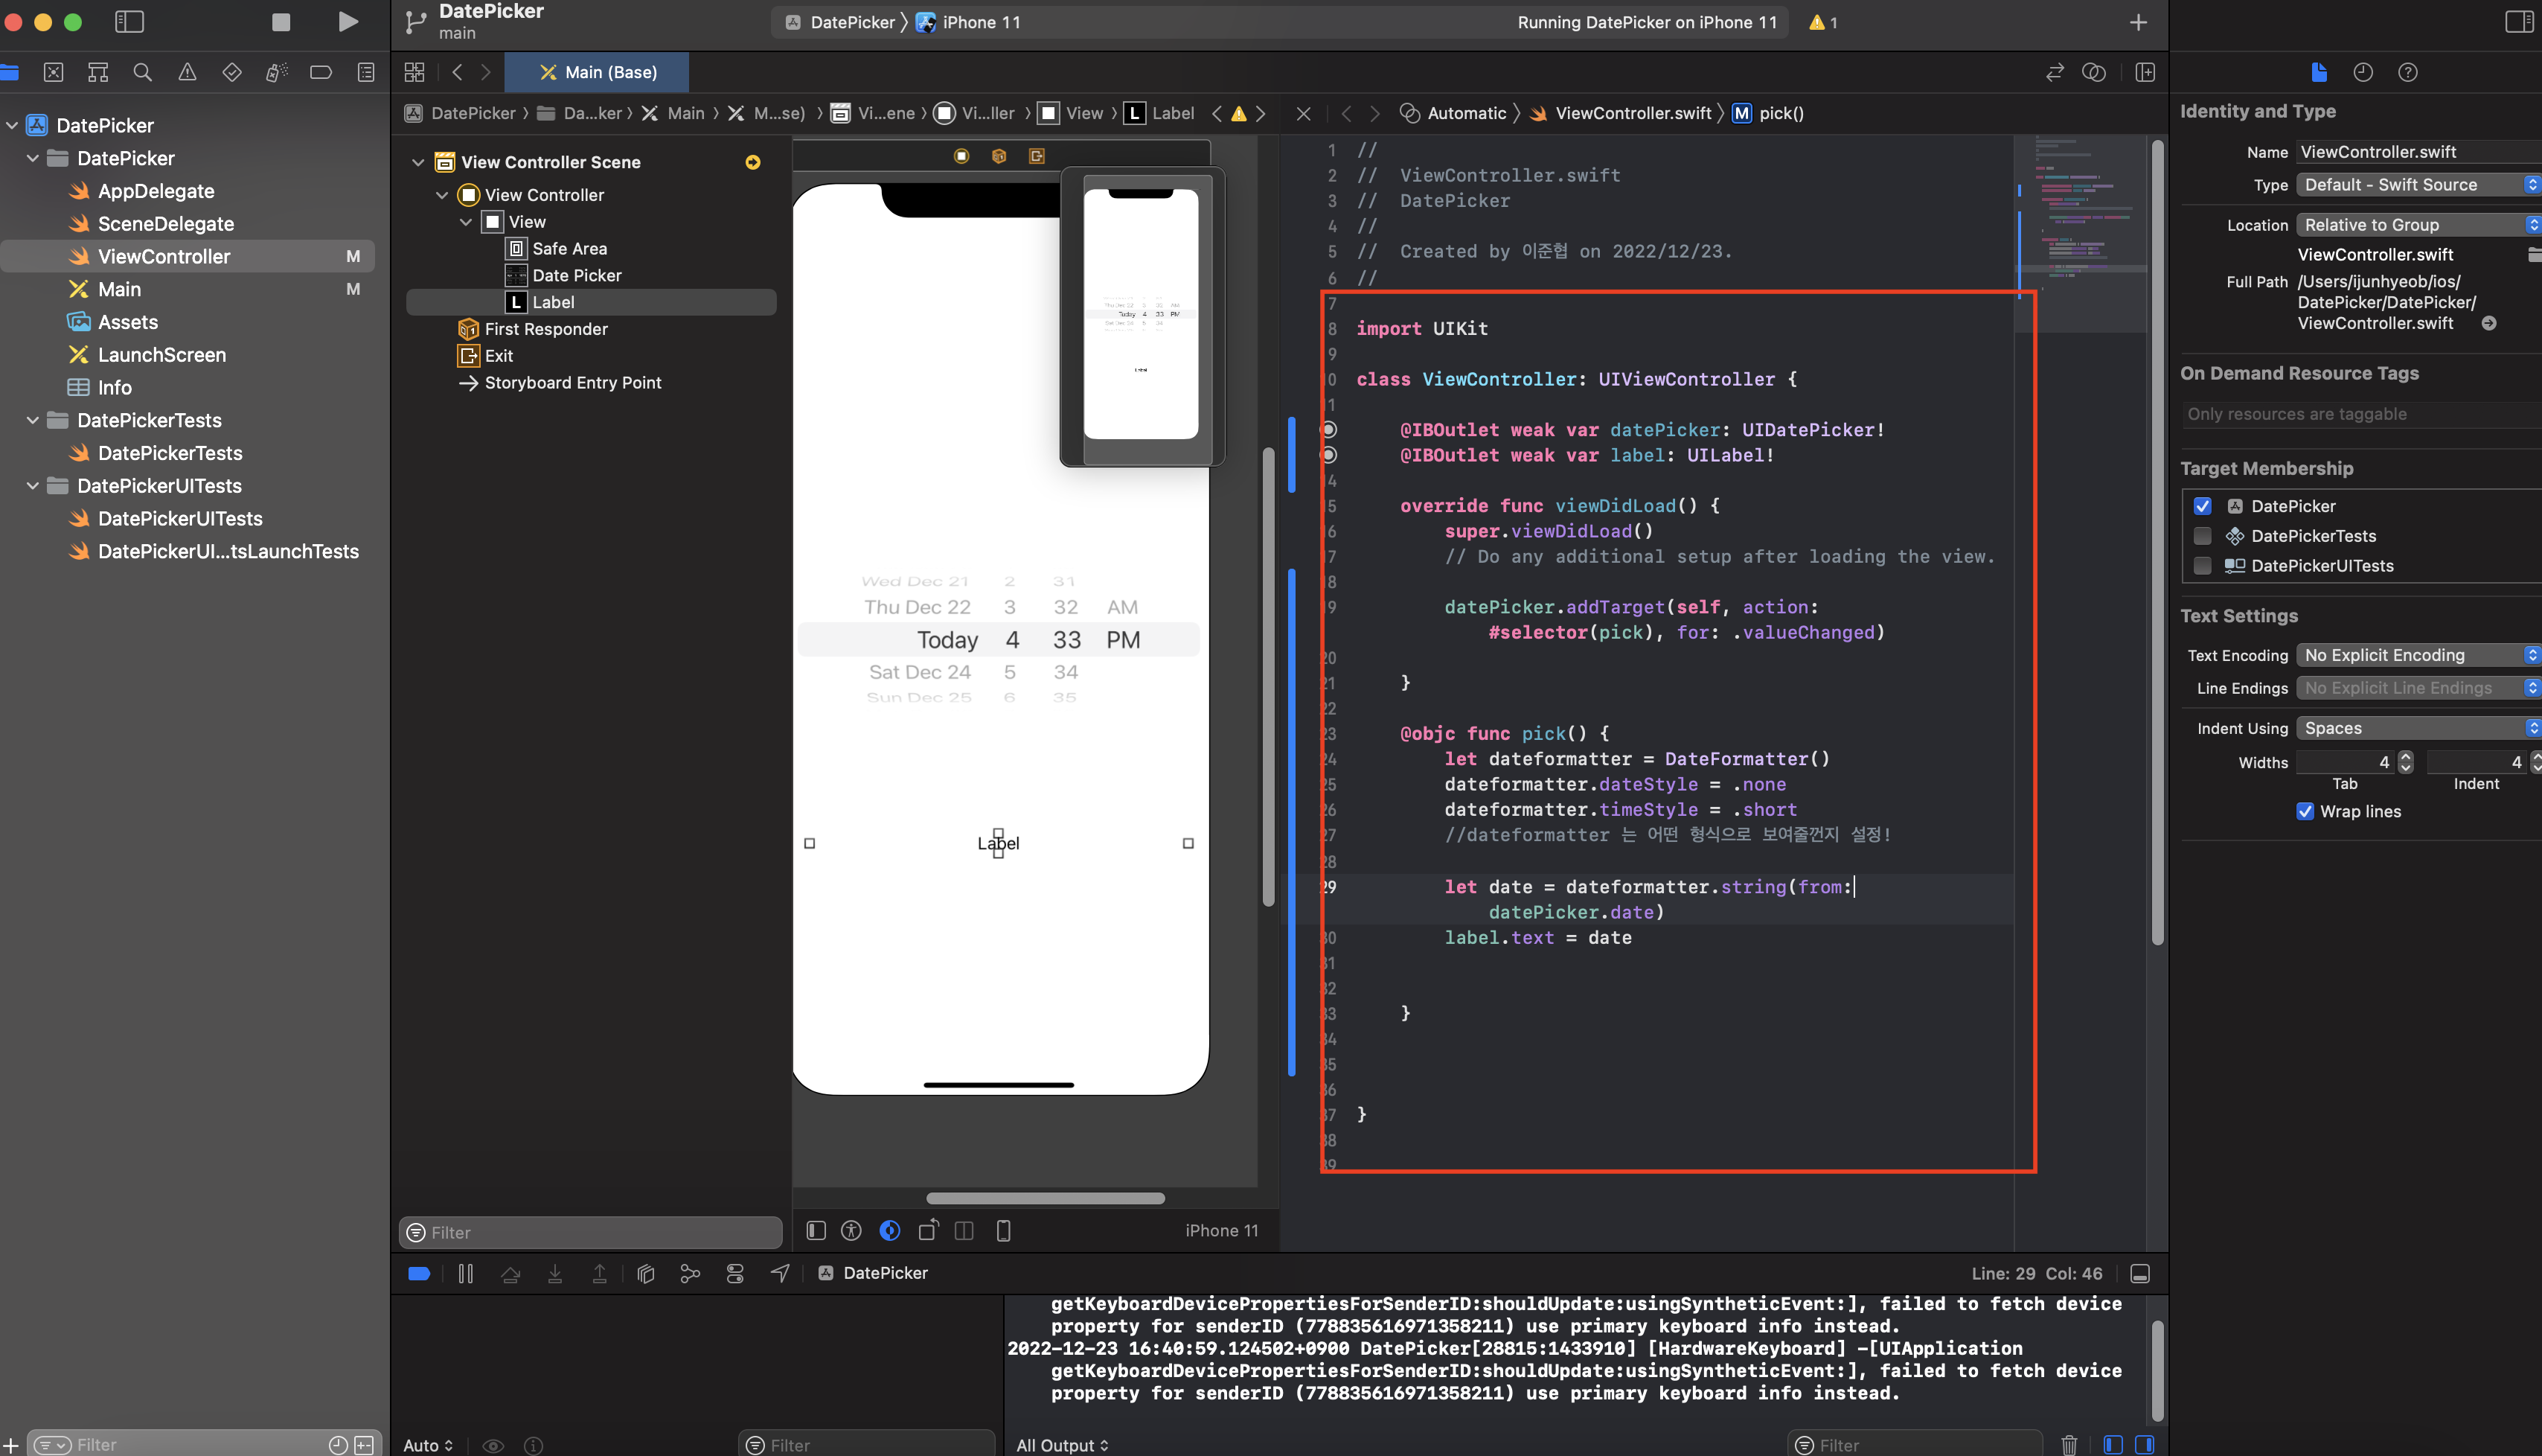Click the Stop button in toolbar

tap(281, 22)
